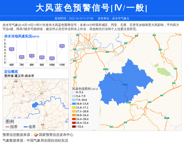Viewport: 184px width, 144px height.
Task: Click the 风速色值图例 (m/s) legend title
Action: pos(85,89)
